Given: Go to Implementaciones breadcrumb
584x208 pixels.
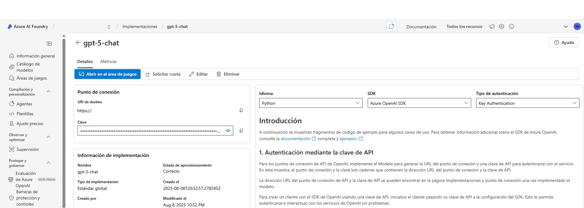Looking at the screenshot, I should coord(140,27).
